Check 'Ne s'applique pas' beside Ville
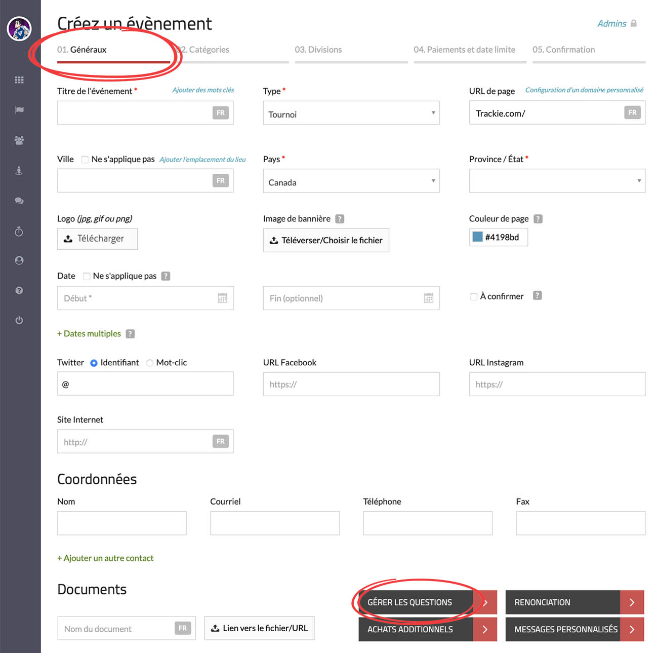The image size is (658, 653). coord(85,160)
